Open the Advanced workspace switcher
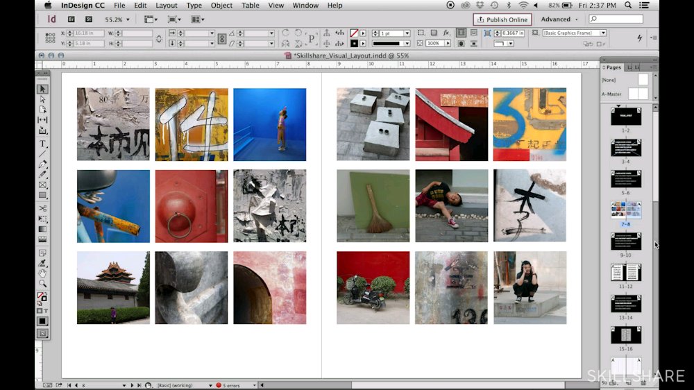This screenshot has width=694, height=390. tap(559, 19)
